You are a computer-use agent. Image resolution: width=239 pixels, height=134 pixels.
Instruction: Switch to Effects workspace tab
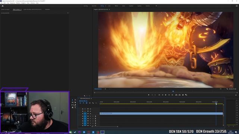(x=116, y=6)
